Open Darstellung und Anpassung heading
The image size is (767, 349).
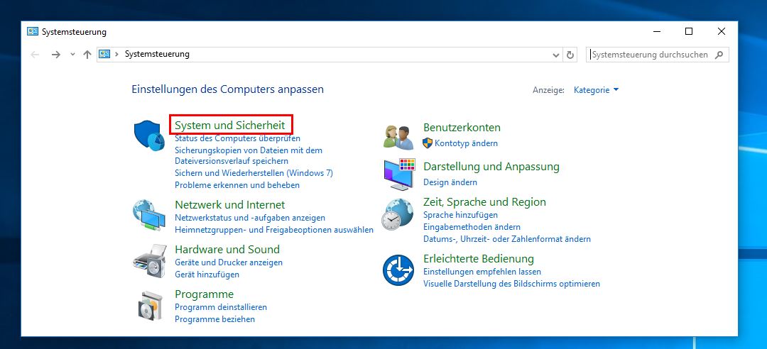[x=491, y=167]
